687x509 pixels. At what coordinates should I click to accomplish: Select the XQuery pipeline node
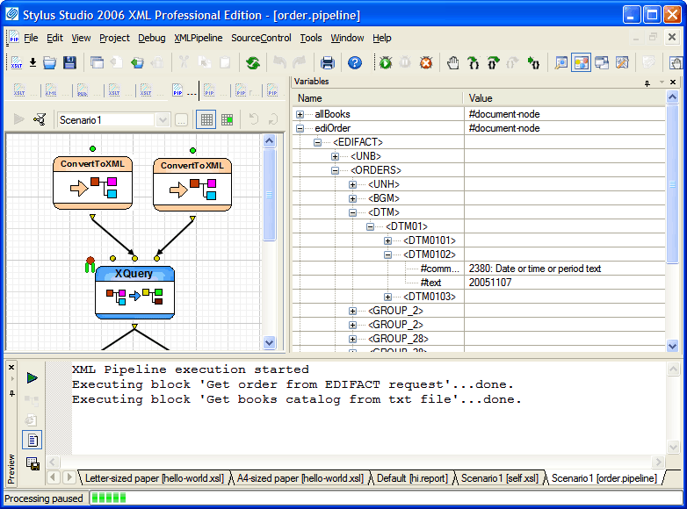[x=134, y=292]
